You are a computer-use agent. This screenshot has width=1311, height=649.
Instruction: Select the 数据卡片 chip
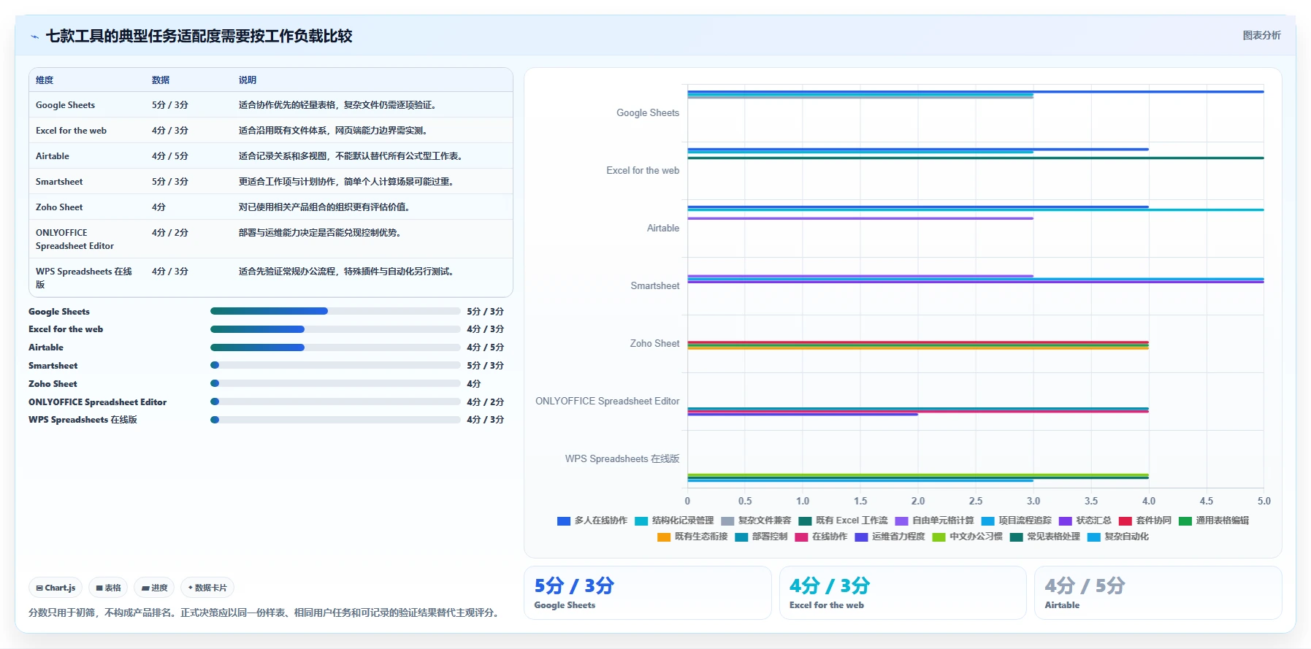[207, 588]
